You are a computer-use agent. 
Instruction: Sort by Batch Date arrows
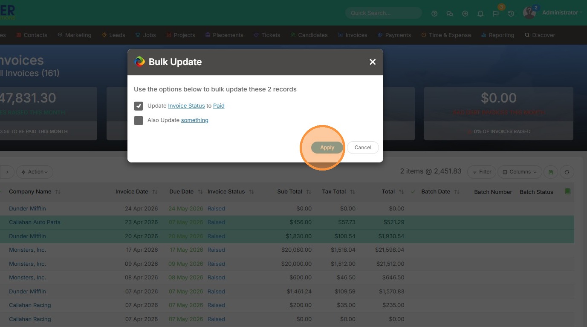pos(457,192)
